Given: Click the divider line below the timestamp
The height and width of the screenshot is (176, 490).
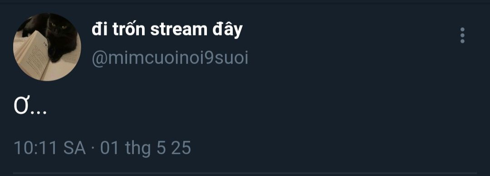Looking at the screenshot, I should coord(245,173).
